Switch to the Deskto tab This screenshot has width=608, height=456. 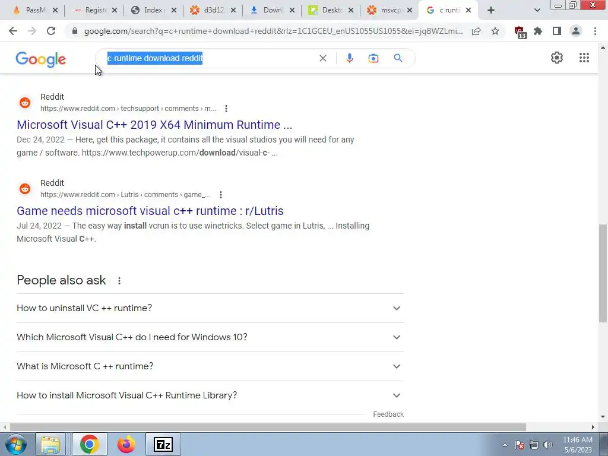point(330,10)
